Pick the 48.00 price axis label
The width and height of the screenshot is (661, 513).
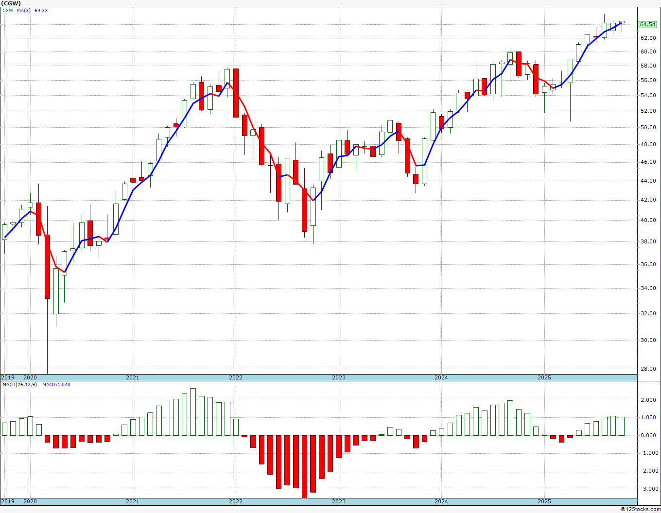click(x=648, y=144)
